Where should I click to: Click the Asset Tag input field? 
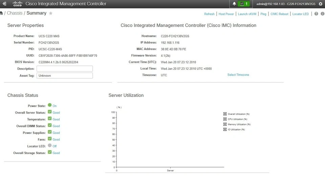coord(65,76)
